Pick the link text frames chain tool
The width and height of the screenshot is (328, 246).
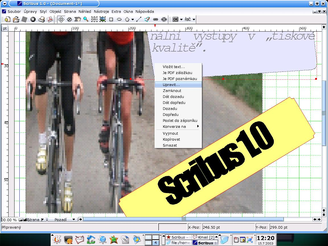[155, 19]
